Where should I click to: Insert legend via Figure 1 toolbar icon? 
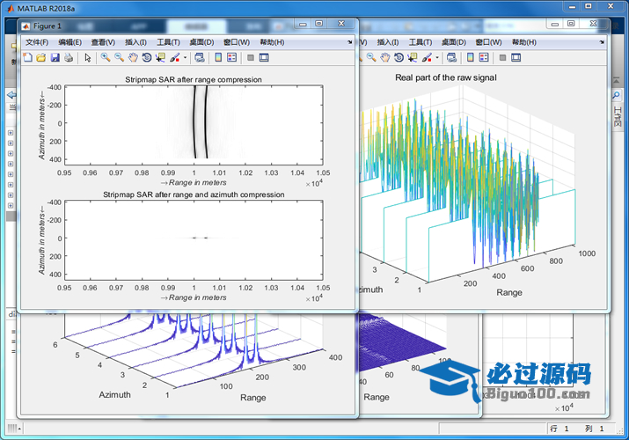coord(232,58)
